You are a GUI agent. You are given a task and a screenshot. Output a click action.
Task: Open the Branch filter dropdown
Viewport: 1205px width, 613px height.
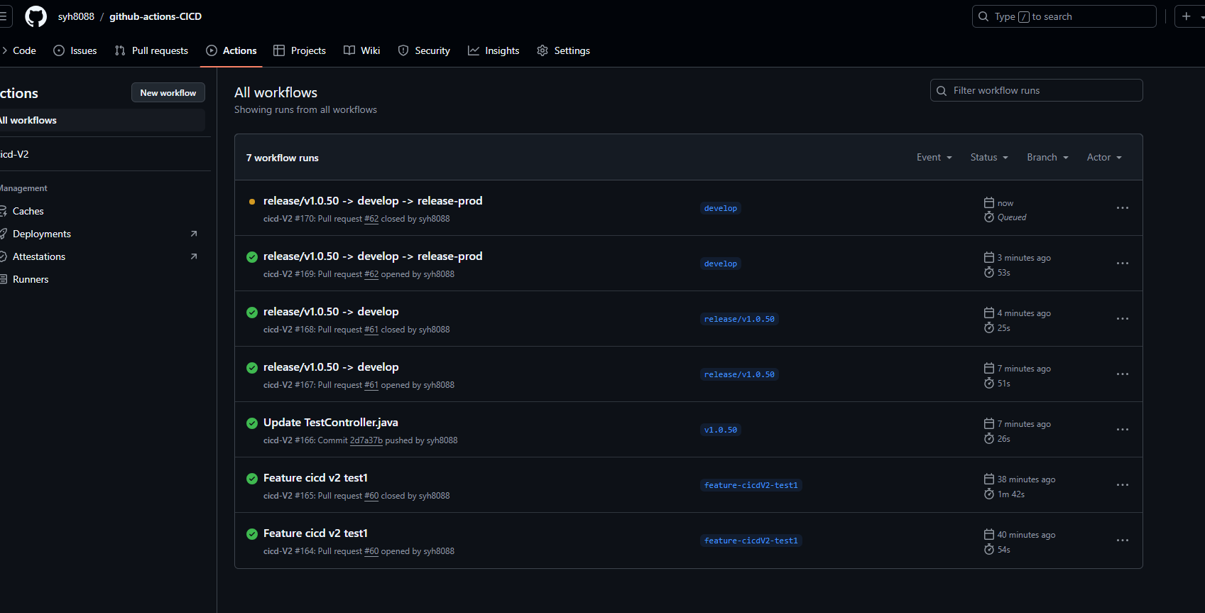tap(1047, 158)
